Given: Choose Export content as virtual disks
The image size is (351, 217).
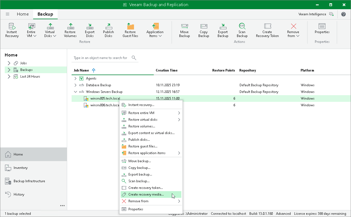Looking at the screenshot, I should (x=151, y=133).
